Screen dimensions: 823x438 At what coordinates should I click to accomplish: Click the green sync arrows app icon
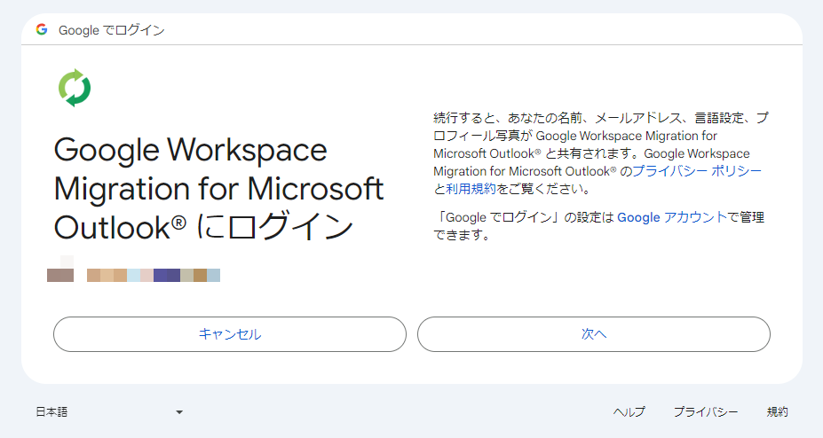pyautogui.click(x=75, y=88)
